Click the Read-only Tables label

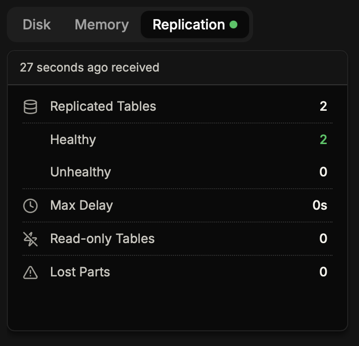pos(103,239)
